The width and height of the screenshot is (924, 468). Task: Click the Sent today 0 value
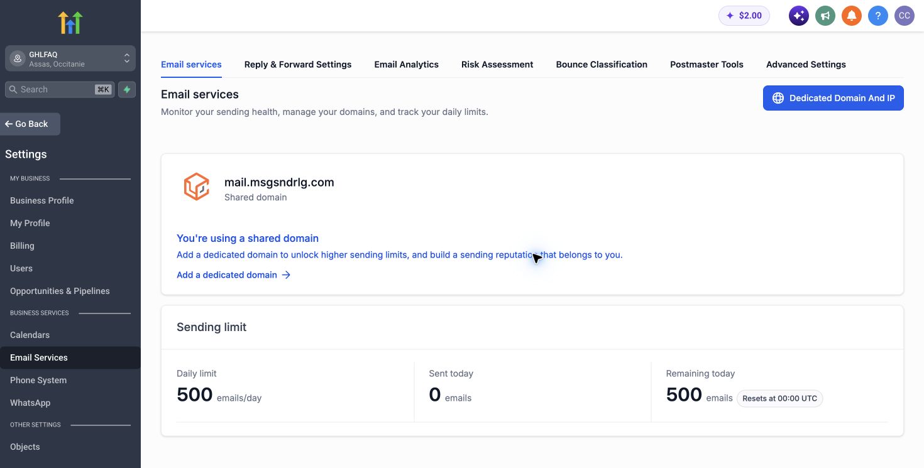click(435, 395)
